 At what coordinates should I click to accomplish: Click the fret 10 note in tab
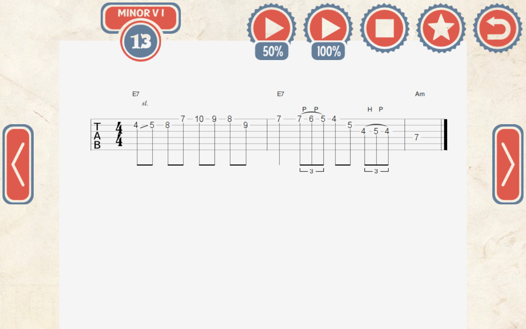[199, 119]
